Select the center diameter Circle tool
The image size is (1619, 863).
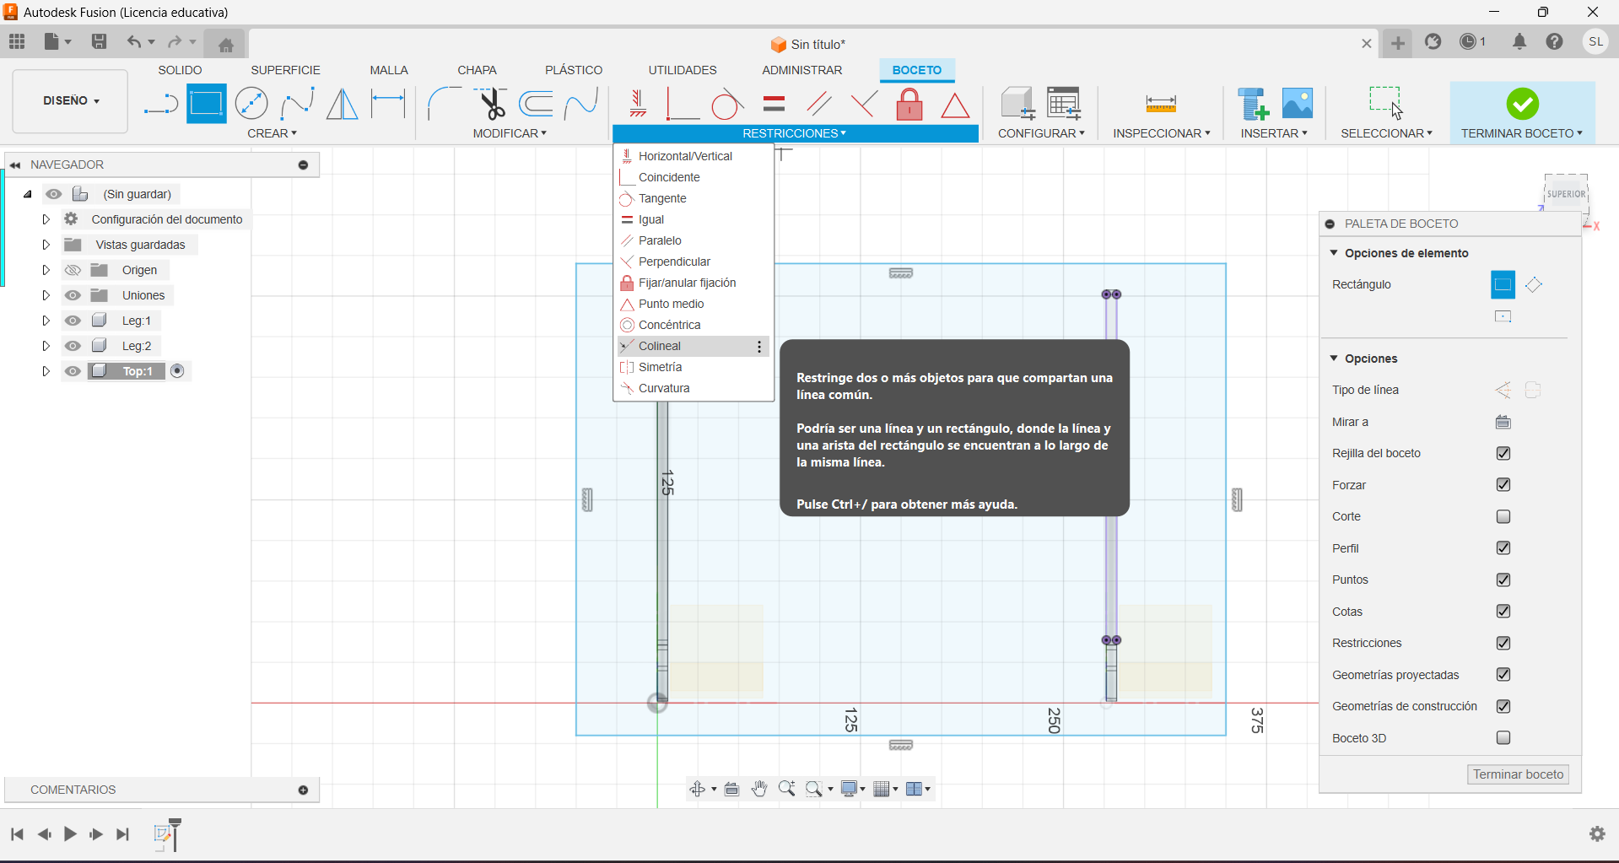click(x=251, y=105)
